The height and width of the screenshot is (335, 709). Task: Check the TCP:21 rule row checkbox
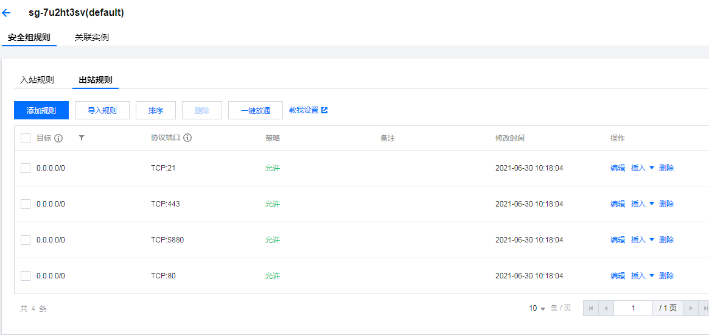(x=26, y=168)
